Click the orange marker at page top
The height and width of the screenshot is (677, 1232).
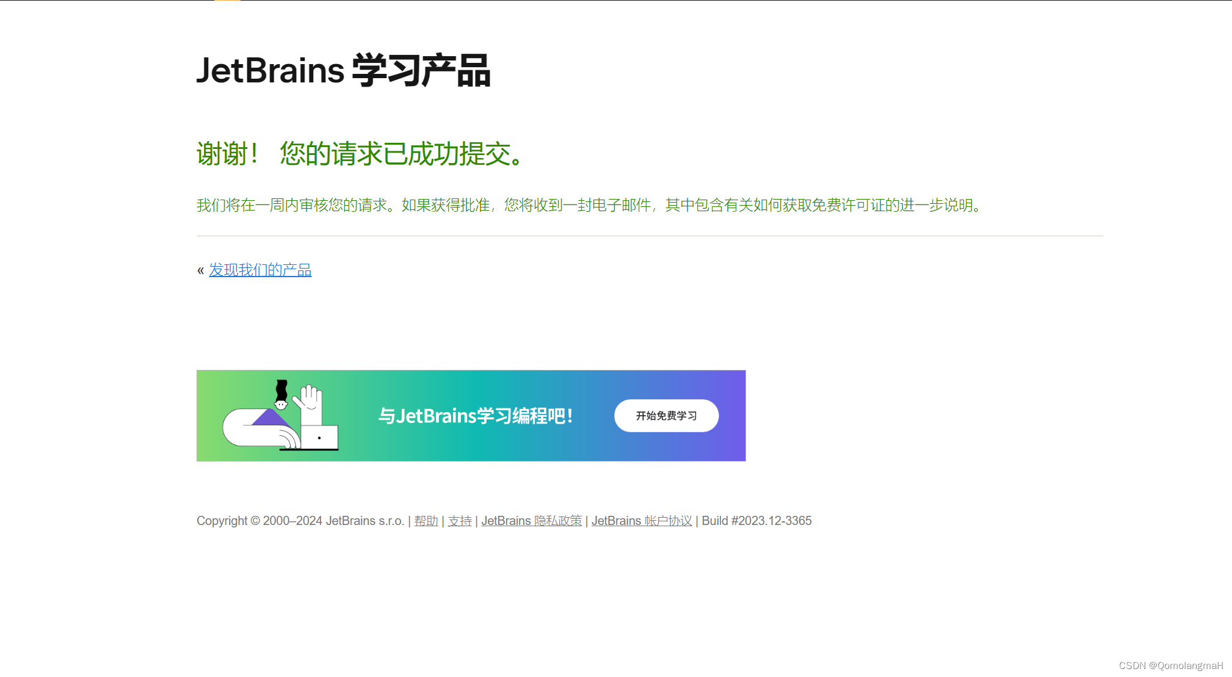227,1
